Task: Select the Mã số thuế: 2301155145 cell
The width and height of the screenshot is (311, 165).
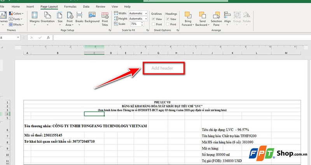Action: pos(43,135)
